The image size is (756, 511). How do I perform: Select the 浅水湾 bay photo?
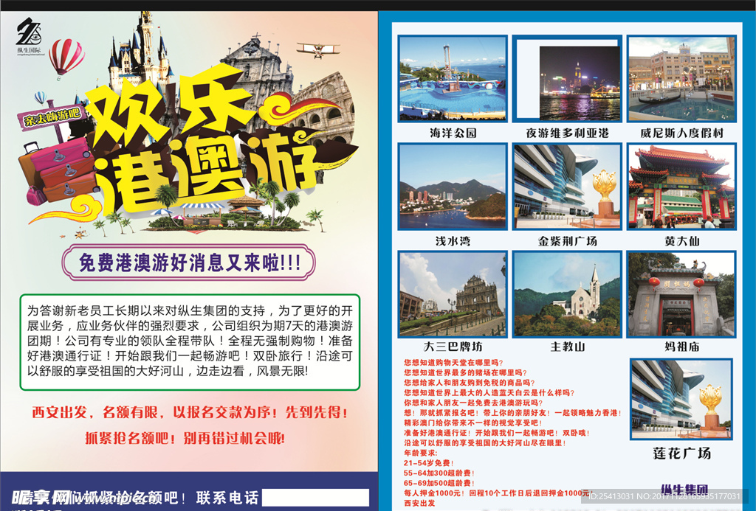click(453, 186)
